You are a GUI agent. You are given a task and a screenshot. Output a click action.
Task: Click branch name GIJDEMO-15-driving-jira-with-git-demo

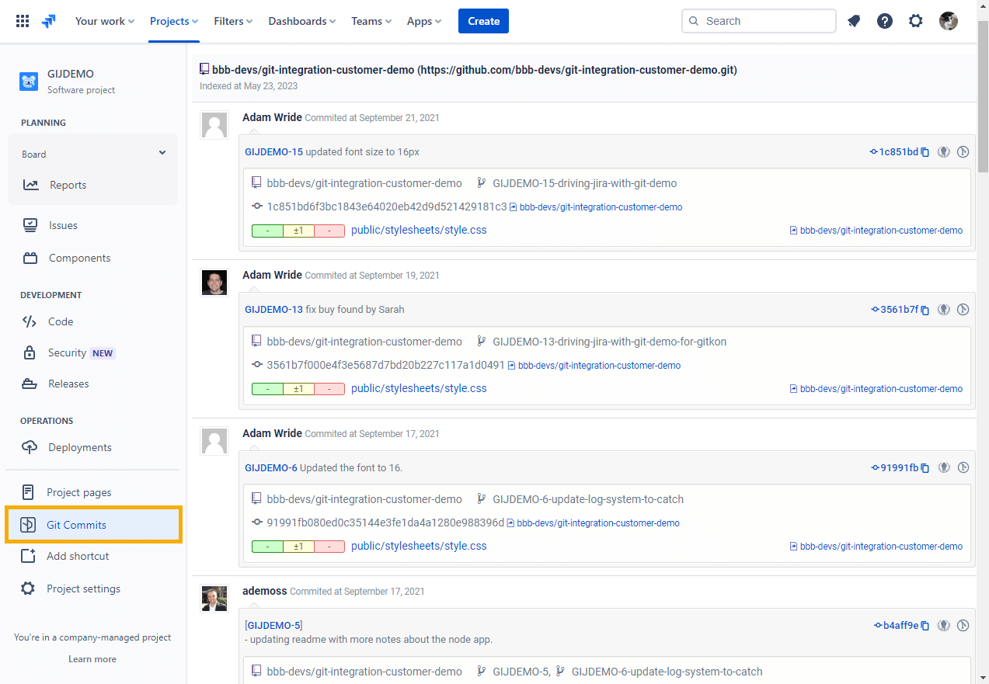click(x=585, y=184)
